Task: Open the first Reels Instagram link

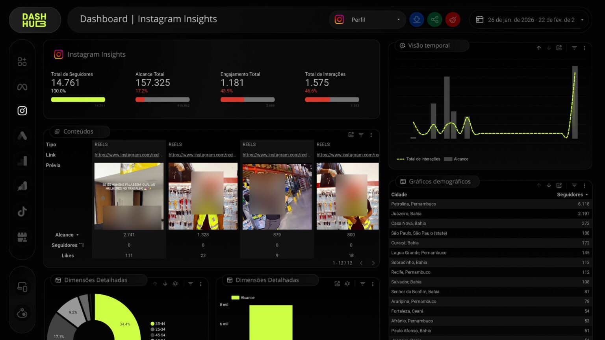Action: [128, 155]
